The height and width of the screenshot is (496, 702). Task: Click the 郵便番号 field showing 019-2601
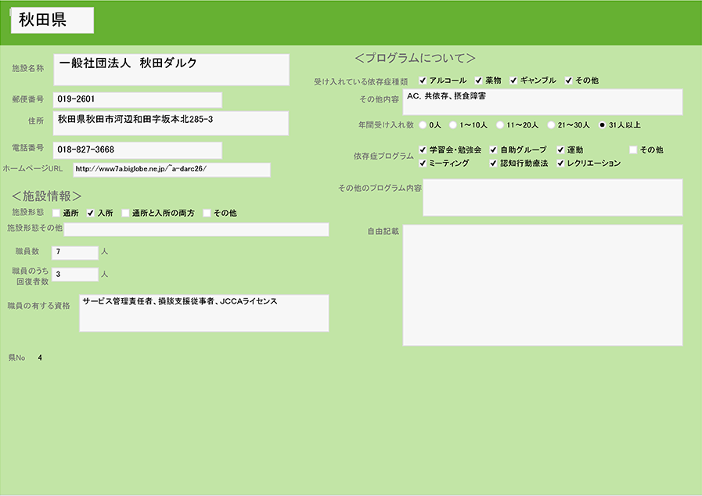click(x=138, y=99)
